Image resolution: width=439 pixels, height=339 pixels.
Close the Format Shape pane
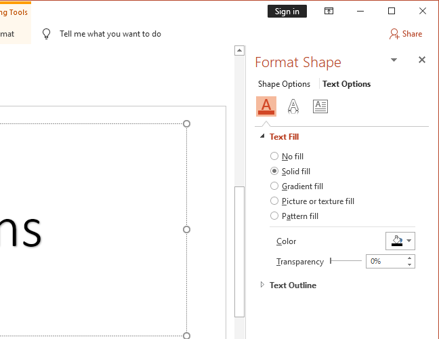pos(422,60)
